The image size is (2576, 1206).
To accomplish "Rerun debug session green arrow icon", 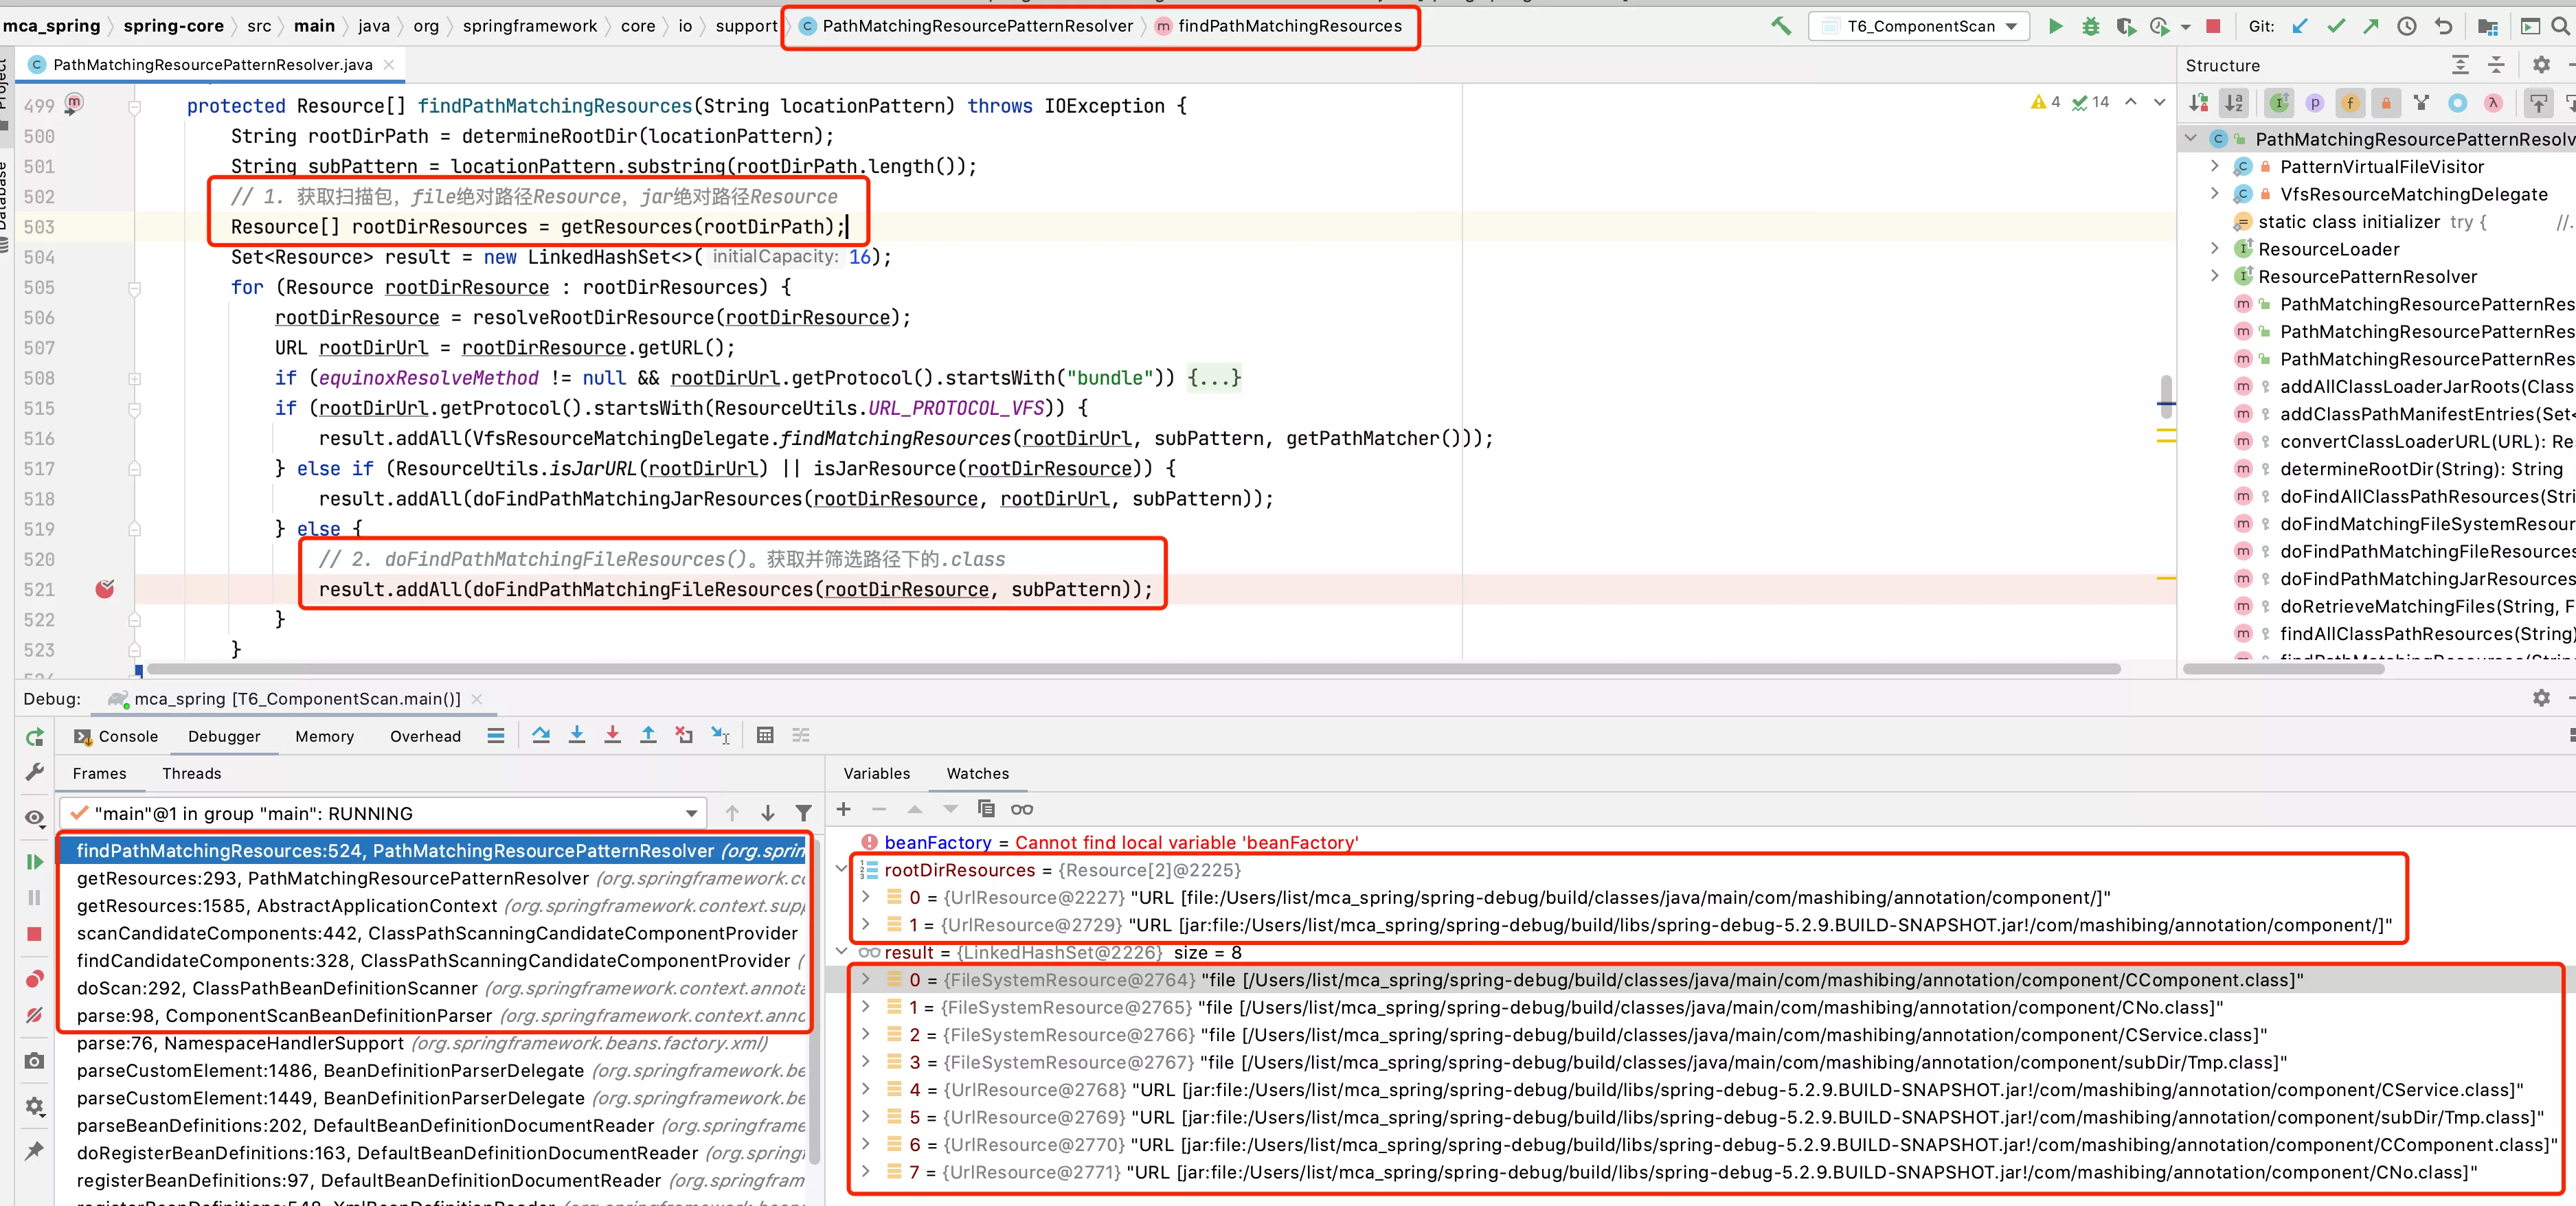I will (34, 737).
